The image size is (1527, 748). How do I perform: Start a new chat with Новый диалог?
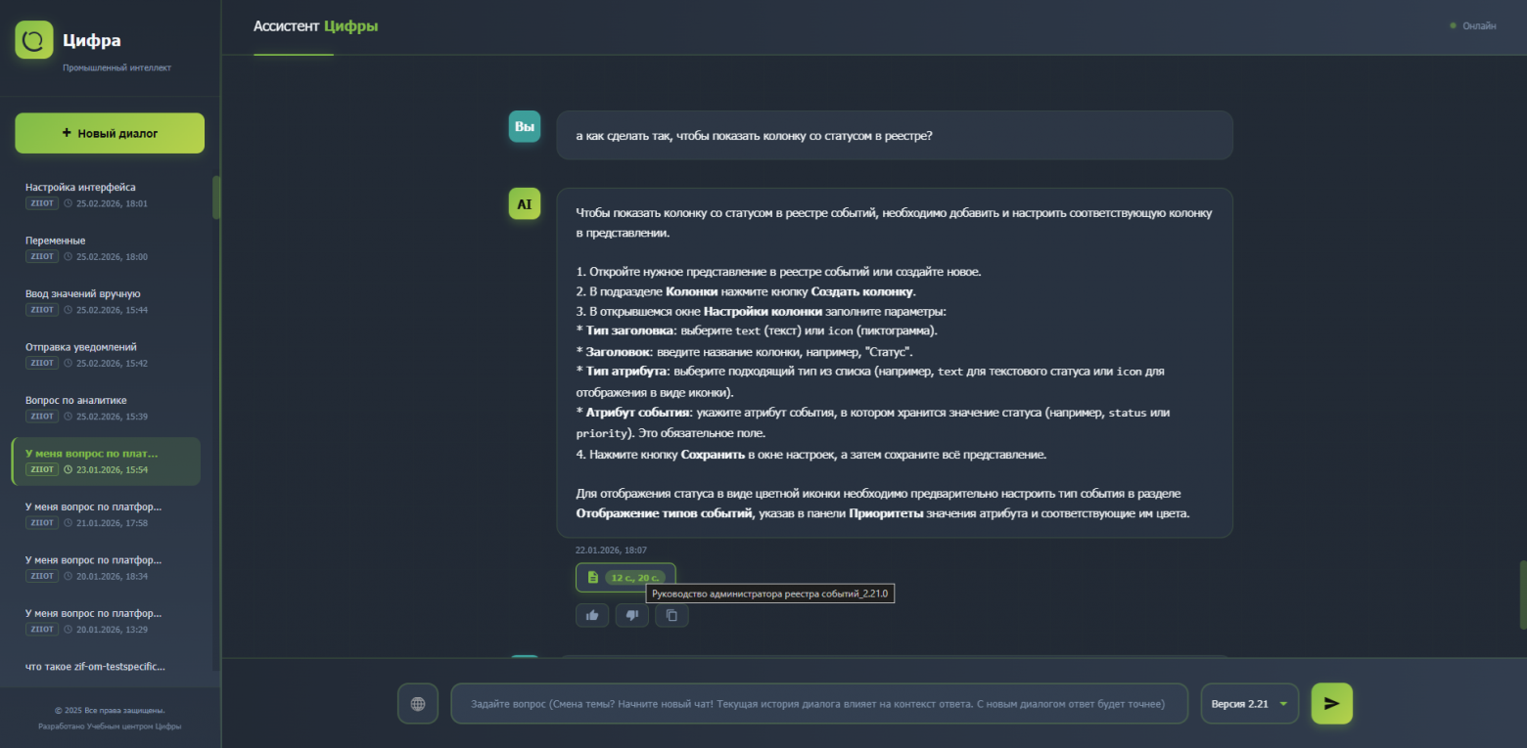click(110, 133)
